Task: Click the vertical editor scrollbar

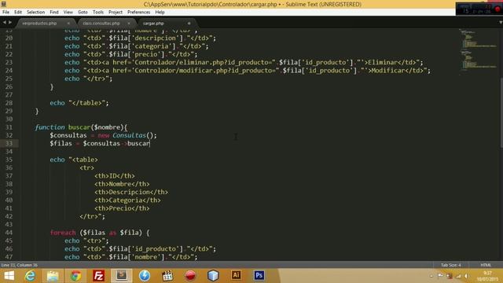Action: tap(501, 112)
